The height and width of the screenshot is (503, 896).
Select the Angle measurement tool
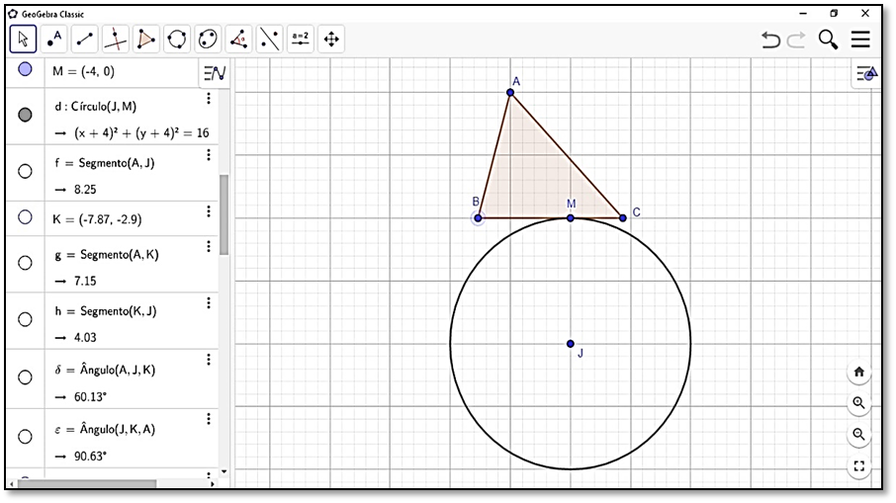(x=239, y=39)
